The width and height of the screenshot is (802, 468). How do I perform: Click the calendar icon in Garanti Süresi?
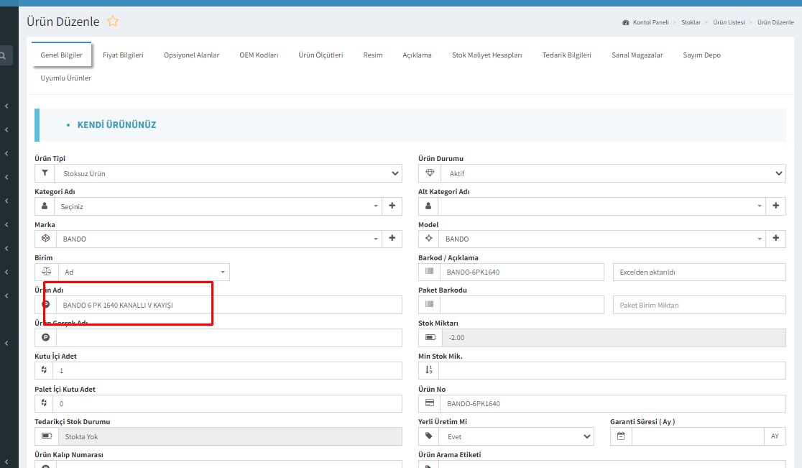click(621, 436)
